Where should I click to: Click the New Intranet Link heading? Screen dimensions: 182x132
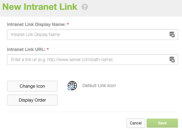(x=40, y=7)
